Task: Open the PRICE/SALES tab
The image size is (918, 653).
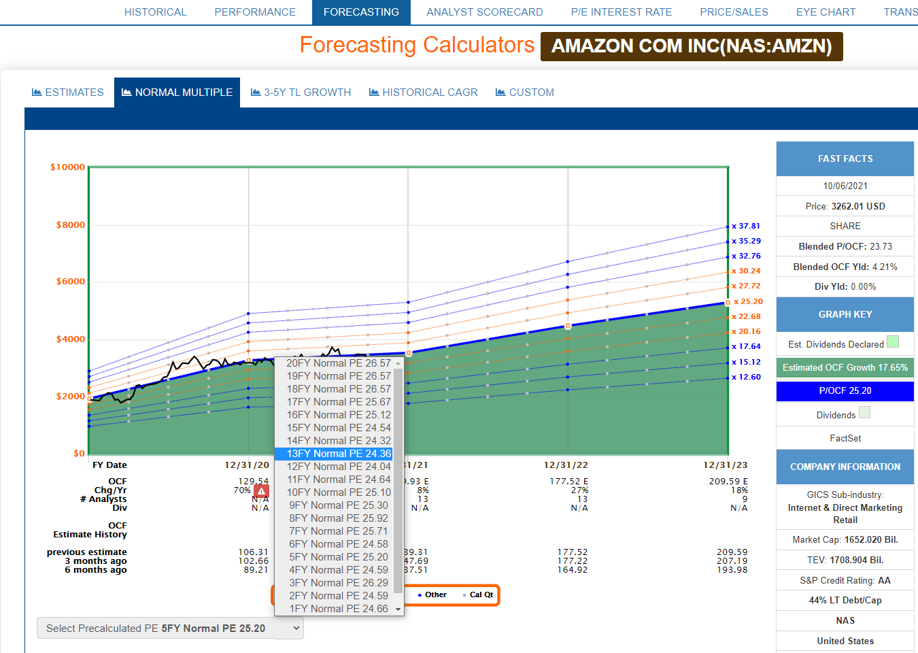Action: click(x=734, y=12)
